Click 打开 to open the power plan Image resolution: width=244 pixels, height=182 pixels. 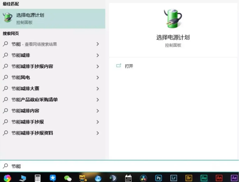tap(129, 66)
